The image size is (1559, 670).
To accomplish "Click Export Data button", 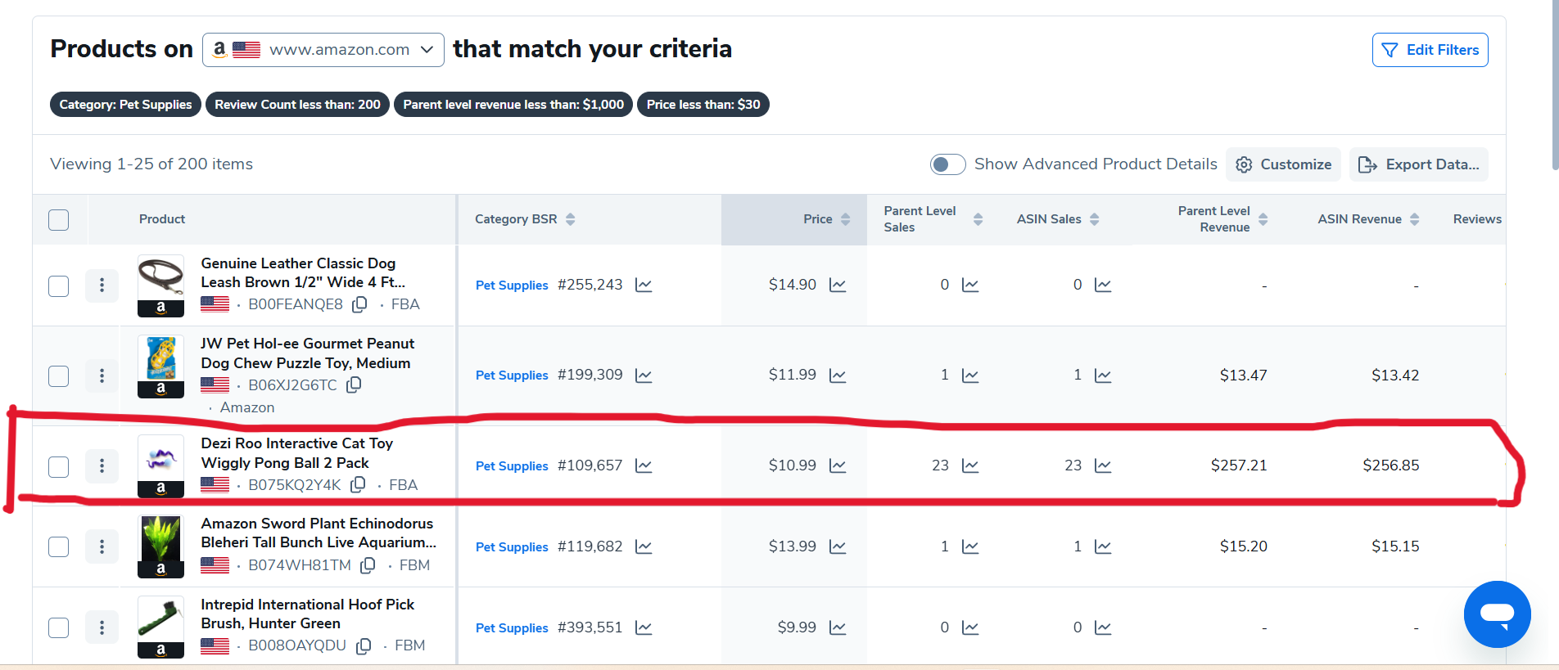I will tap(1418, 164).
